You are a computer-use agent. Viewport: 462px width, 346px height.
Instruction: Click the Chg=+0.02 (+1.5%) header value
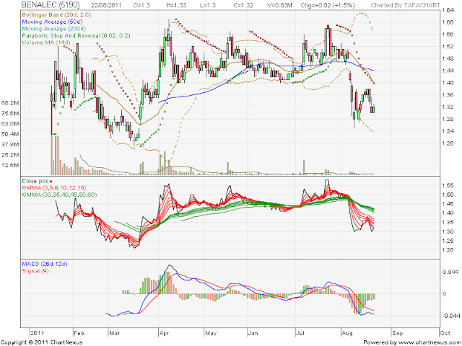point(328,6)
